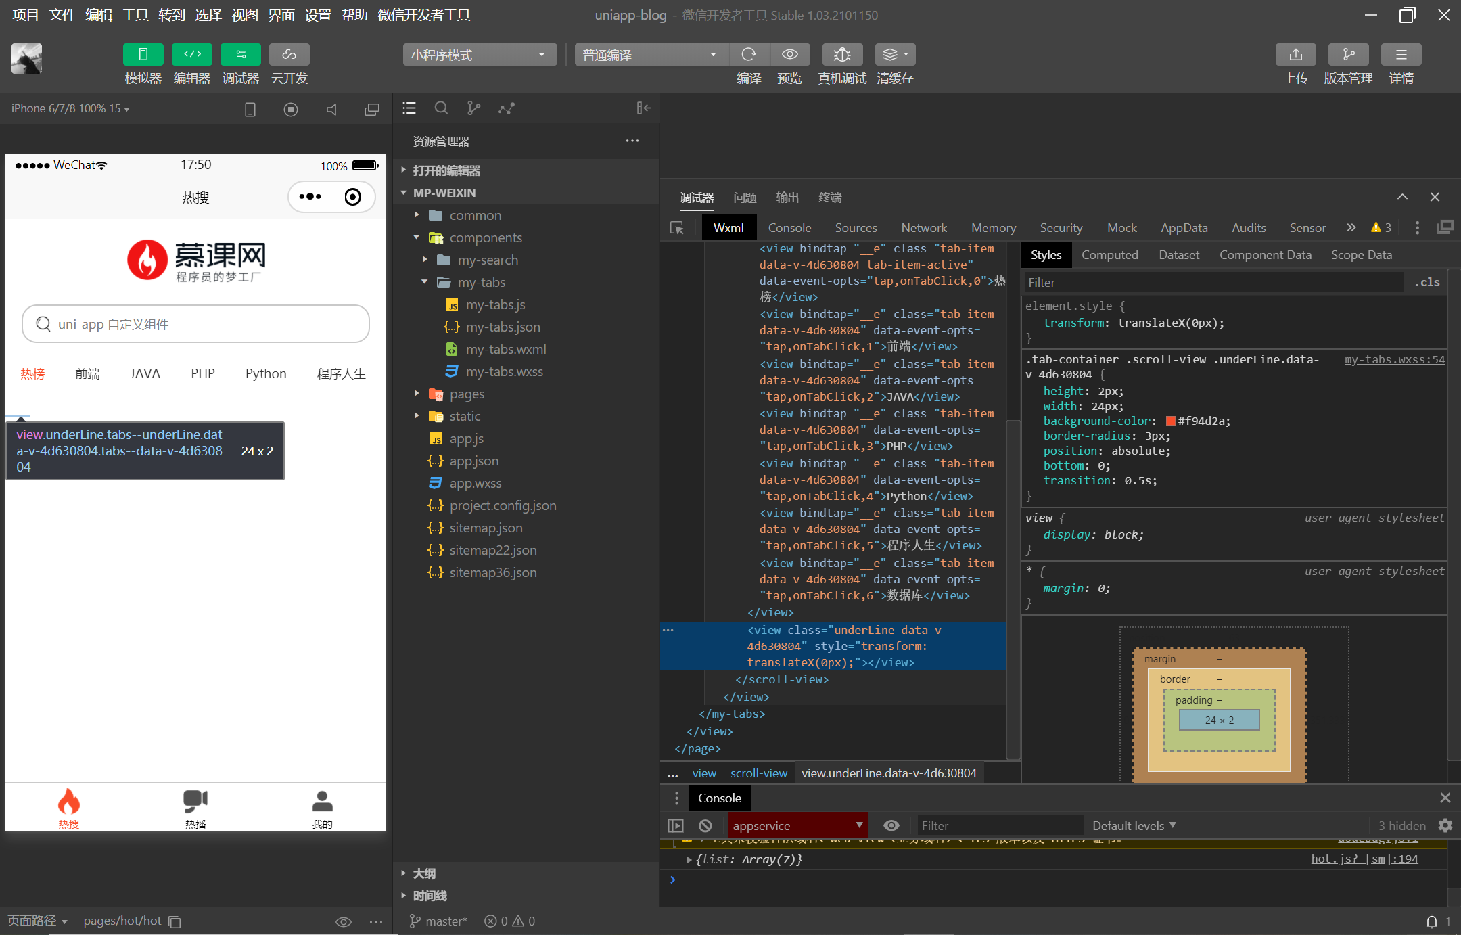The image size is (1461, 935).
Task: Select the AppData devtools tab
Action: tap(1184, 228)
